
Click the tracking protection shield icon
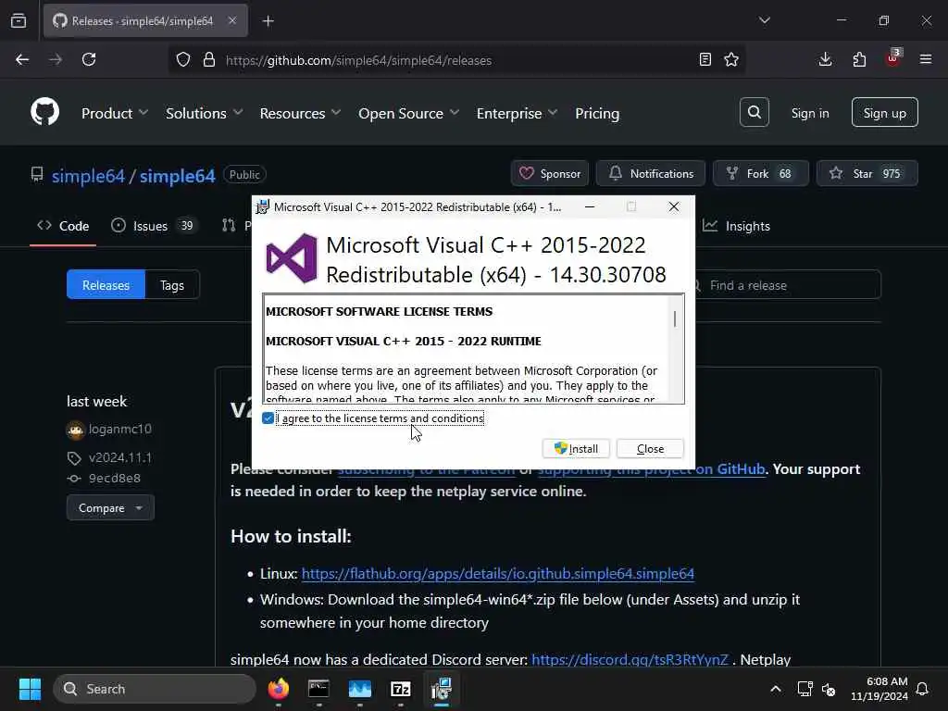point(183,60)
